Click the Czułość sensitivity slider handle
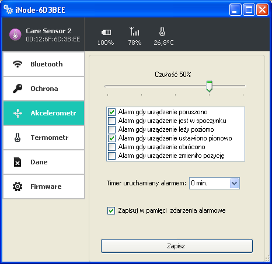272x264 pixels. click(x=209, y=86)
